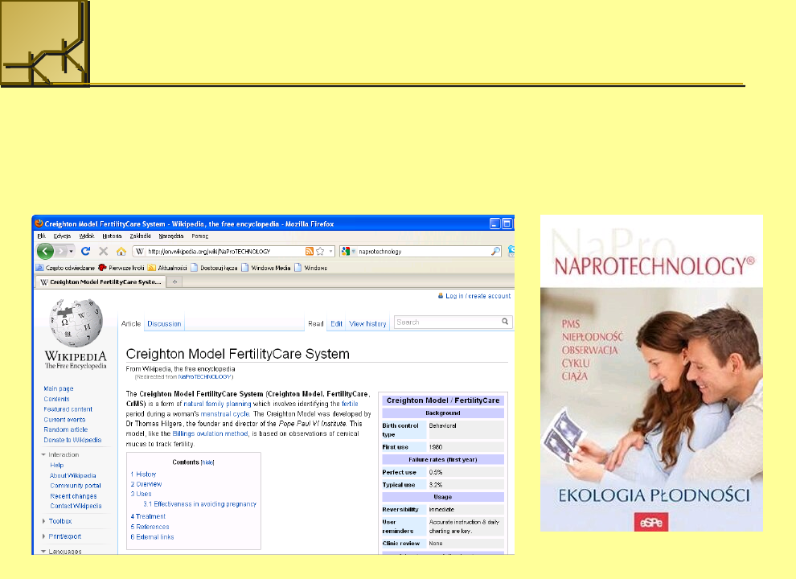Open the search engine selector dropdown
796x579 pixels.
349,251
